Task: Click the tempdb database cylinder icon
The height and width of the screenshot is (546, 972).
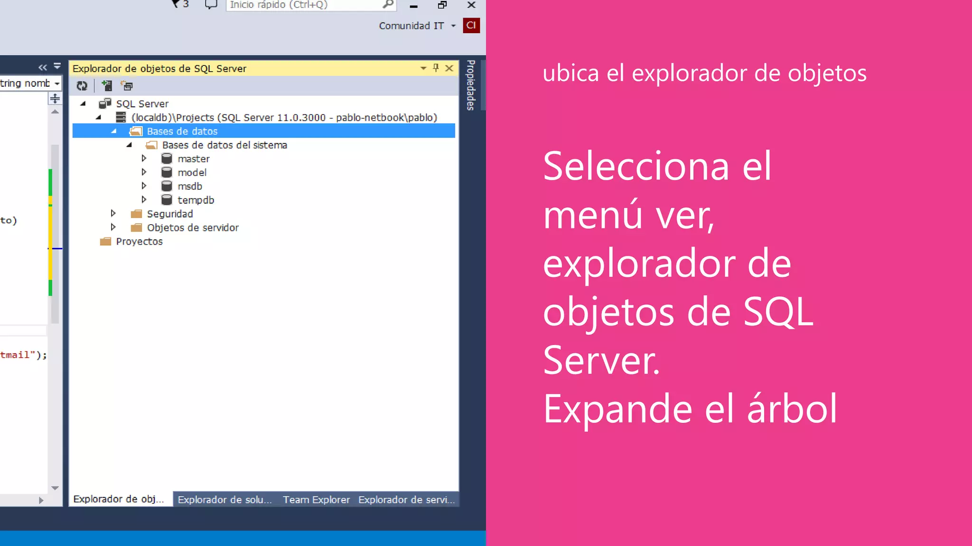Action: pos(167,200)
